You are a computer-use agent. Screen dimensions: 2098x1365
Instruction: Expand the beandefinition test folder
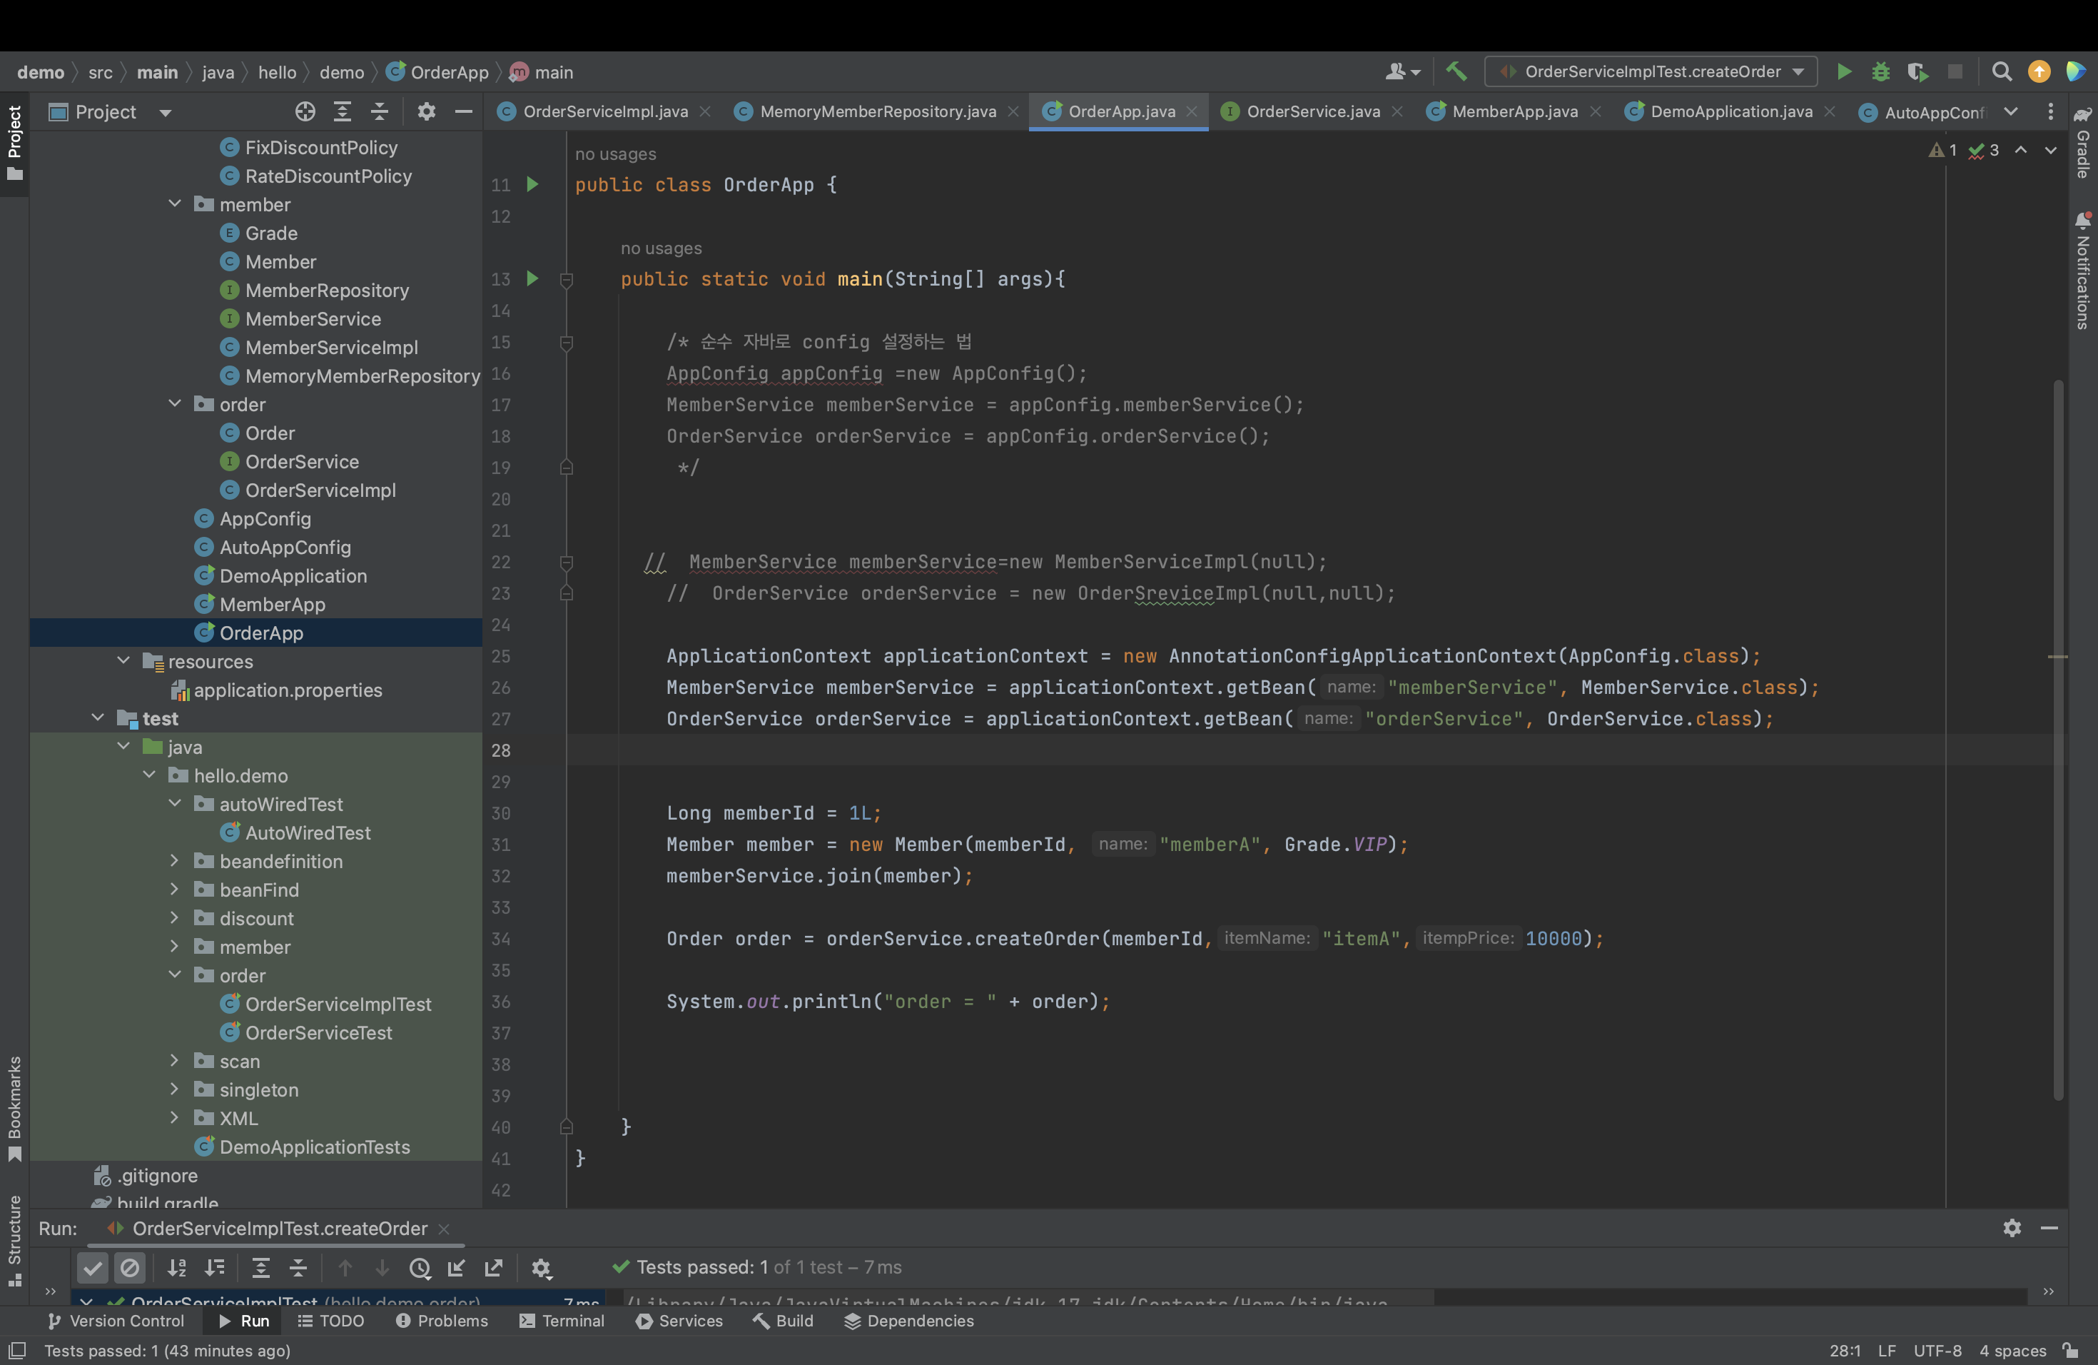(175, 860)
